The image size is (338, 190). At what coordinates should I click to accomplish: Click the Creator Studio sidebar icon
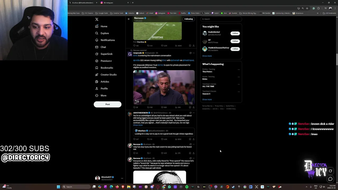click(97, 75)
